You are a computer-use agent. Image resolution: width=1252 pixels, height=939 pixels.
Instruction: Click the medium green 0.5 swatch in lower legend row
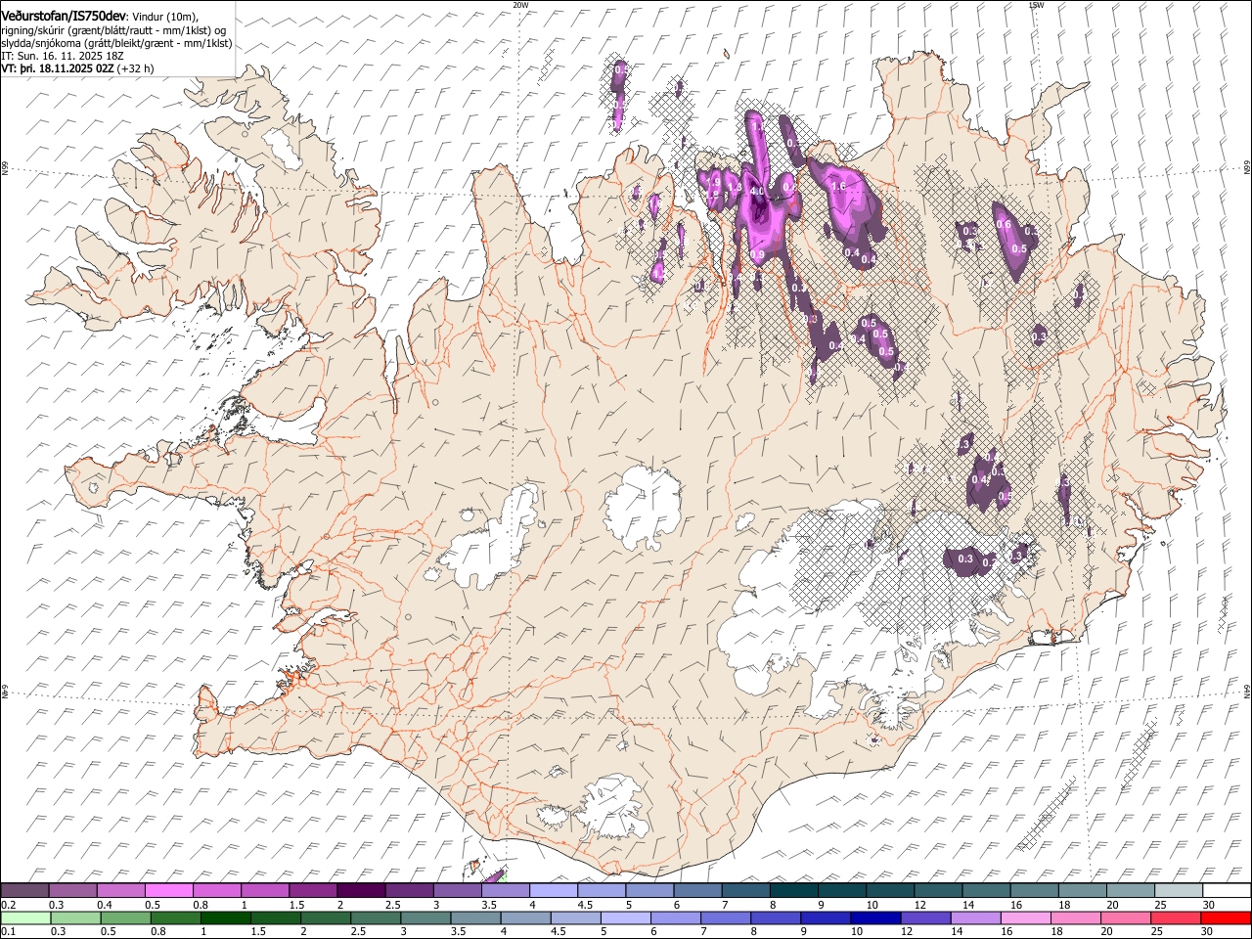126,917
